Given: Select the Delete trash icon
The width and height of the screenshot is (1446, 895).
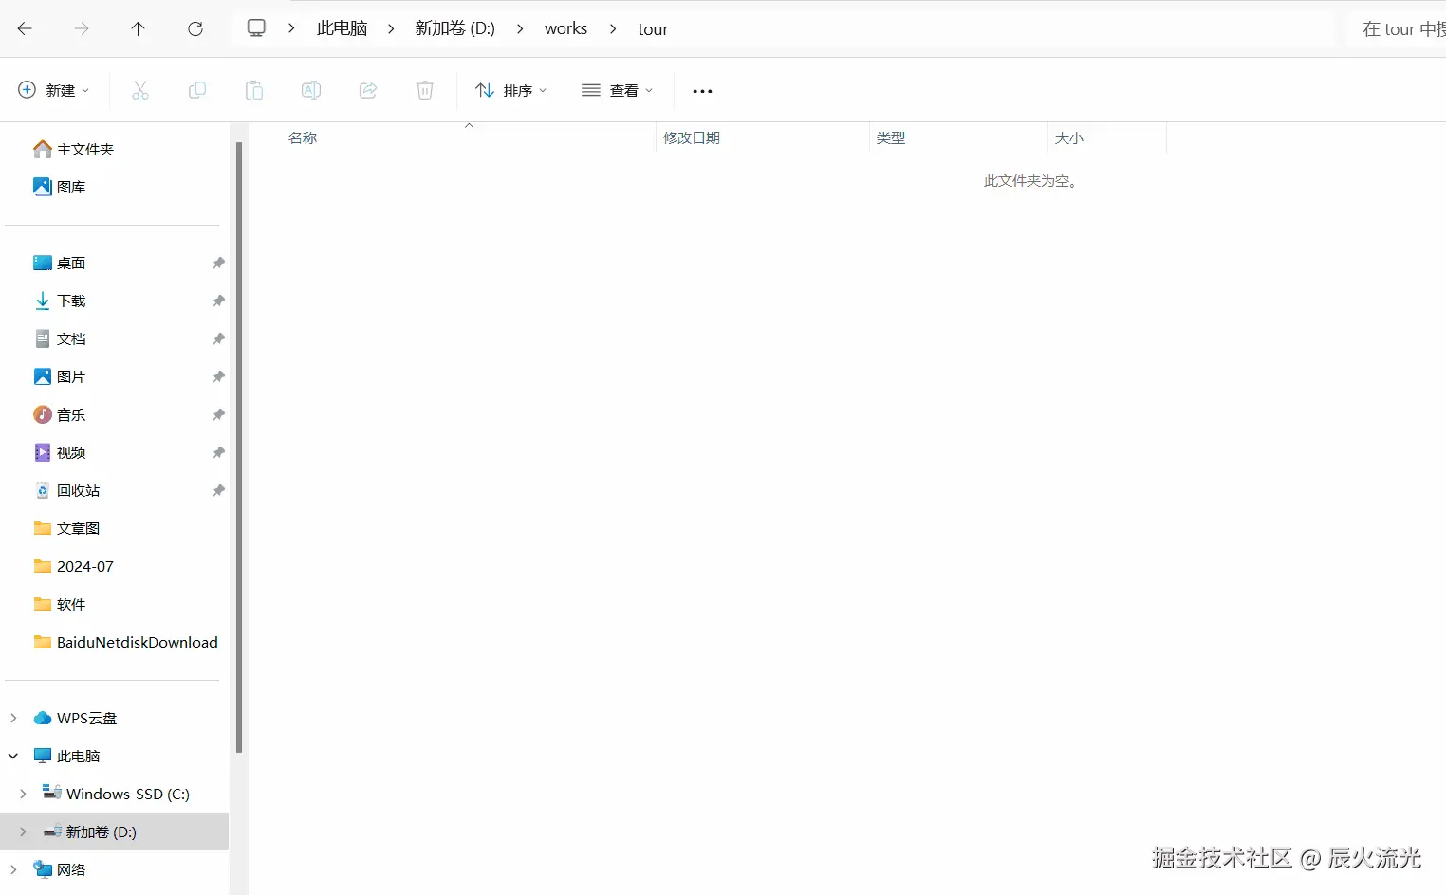Looking at the screenshot, I should [x=424, y=90].
